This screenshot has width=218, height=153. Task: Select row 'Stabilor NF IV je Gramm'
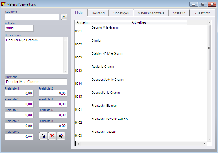point(141,57)
